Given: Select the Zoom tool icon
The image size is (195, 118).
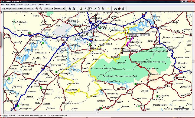Looking at the screenshot, I should pos(86,9).
